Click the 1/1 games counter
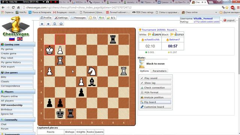This screenshot has width=240, height=135. (x=111, y=18)
